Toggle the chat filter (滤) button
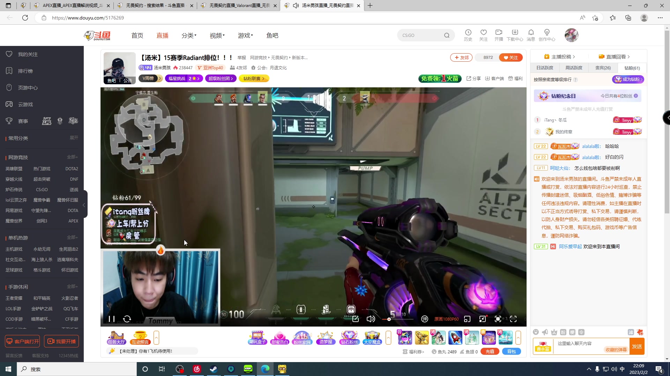Viewport: 670px width, 376px height. 631,332
